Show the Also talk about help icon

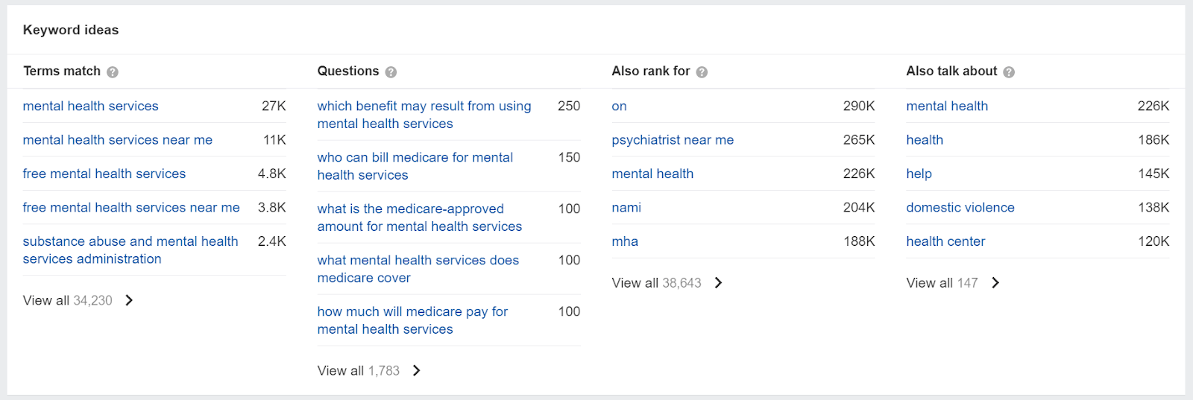1009,72
